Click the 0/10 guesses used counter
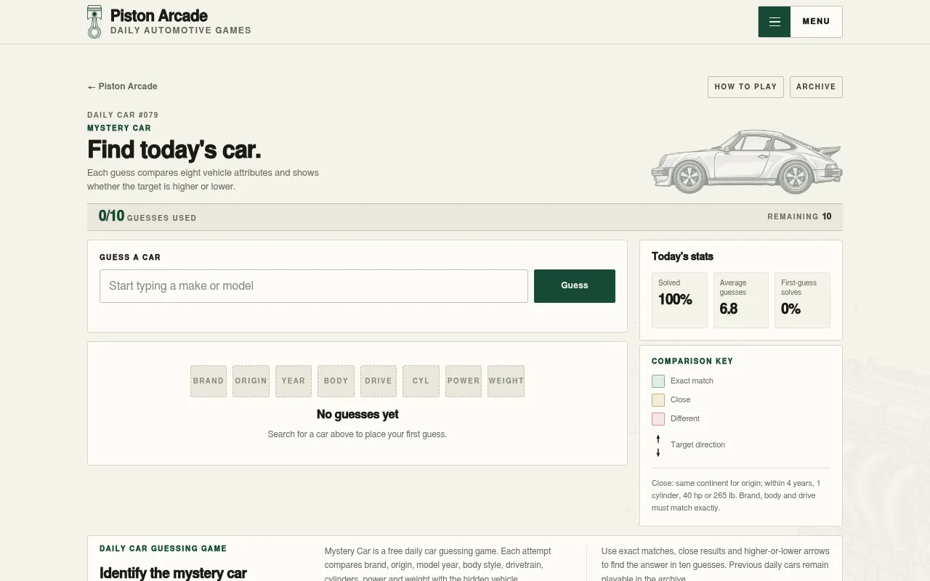This screenshot has width=930, height=581. (x=147, y=216)
